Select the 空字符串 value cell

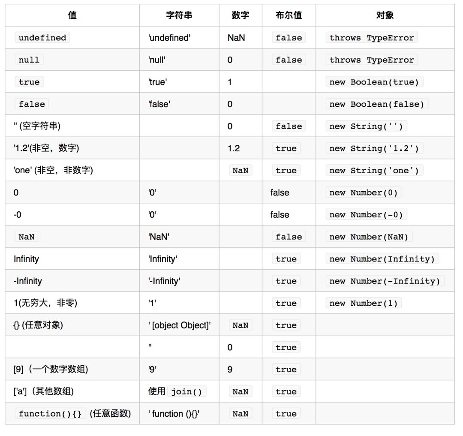tap(37, 126)
